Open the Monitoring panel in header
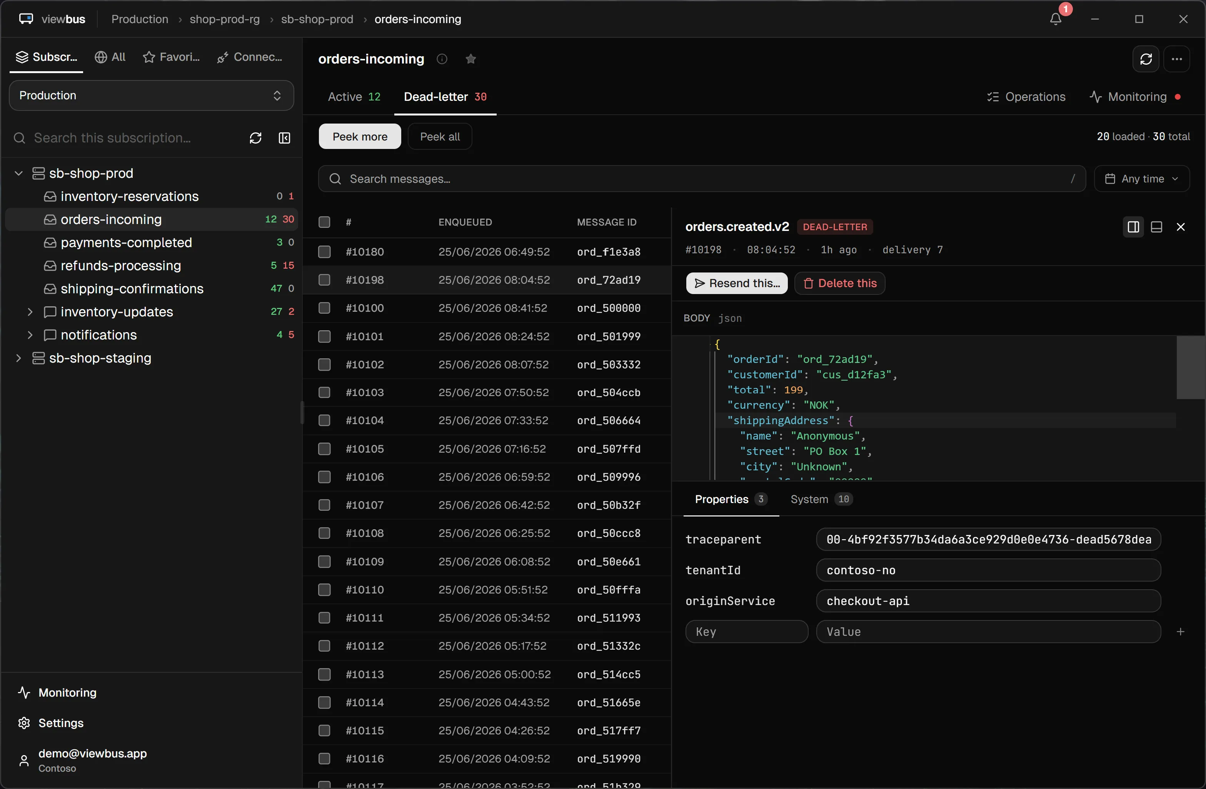Viewport: 1206px width, 789px height. (1136, 97)
